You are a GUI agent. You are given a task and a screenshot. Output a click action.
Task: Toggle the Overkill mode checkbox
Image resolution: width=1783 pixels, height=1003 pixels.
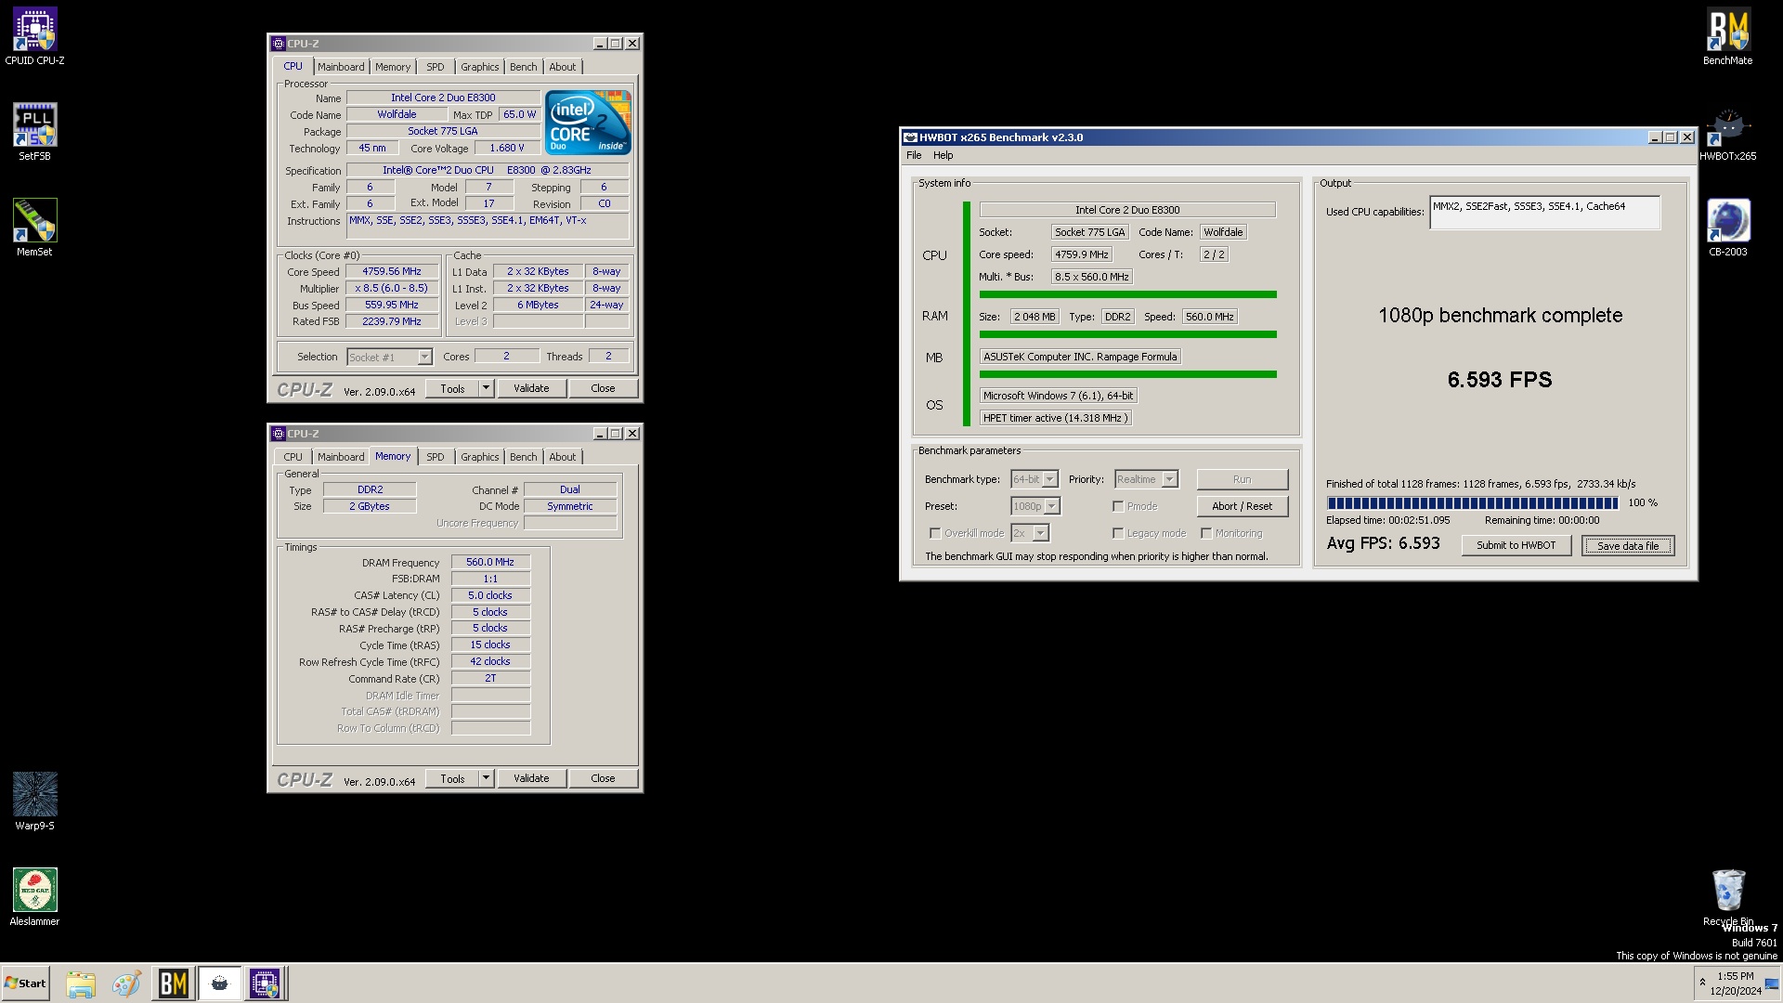[935, 533]
